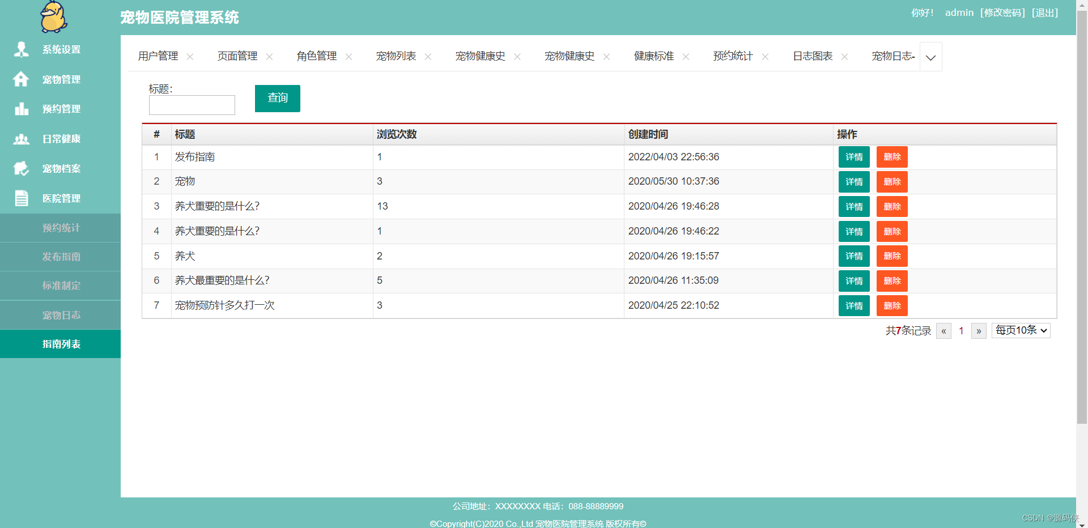This screenshot has height=528, width=1088.
Task: Switch to the 用户管理 tab
Action: click(158, 56)
